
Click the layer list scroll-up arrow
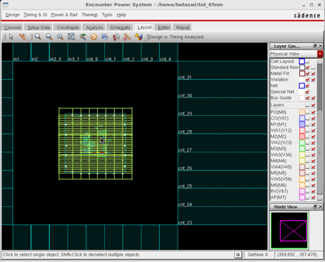[x=319, y=61]
